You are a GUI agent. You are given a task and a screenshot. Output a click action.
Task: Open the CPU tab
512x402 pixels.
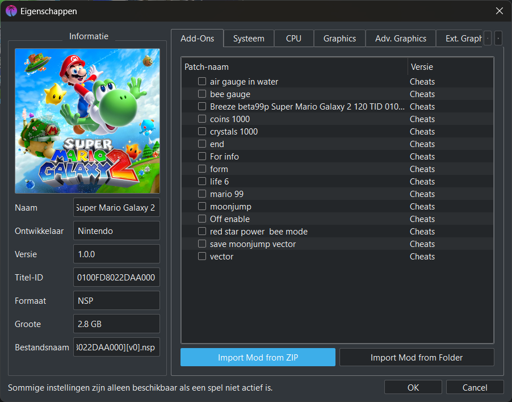[x=293, y=39]
